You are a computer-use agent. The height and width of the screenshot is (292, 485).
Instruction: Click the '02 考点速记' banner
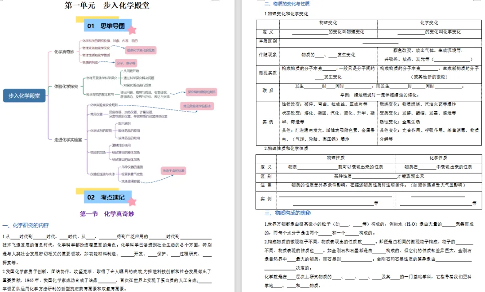[x=106, y=197]
